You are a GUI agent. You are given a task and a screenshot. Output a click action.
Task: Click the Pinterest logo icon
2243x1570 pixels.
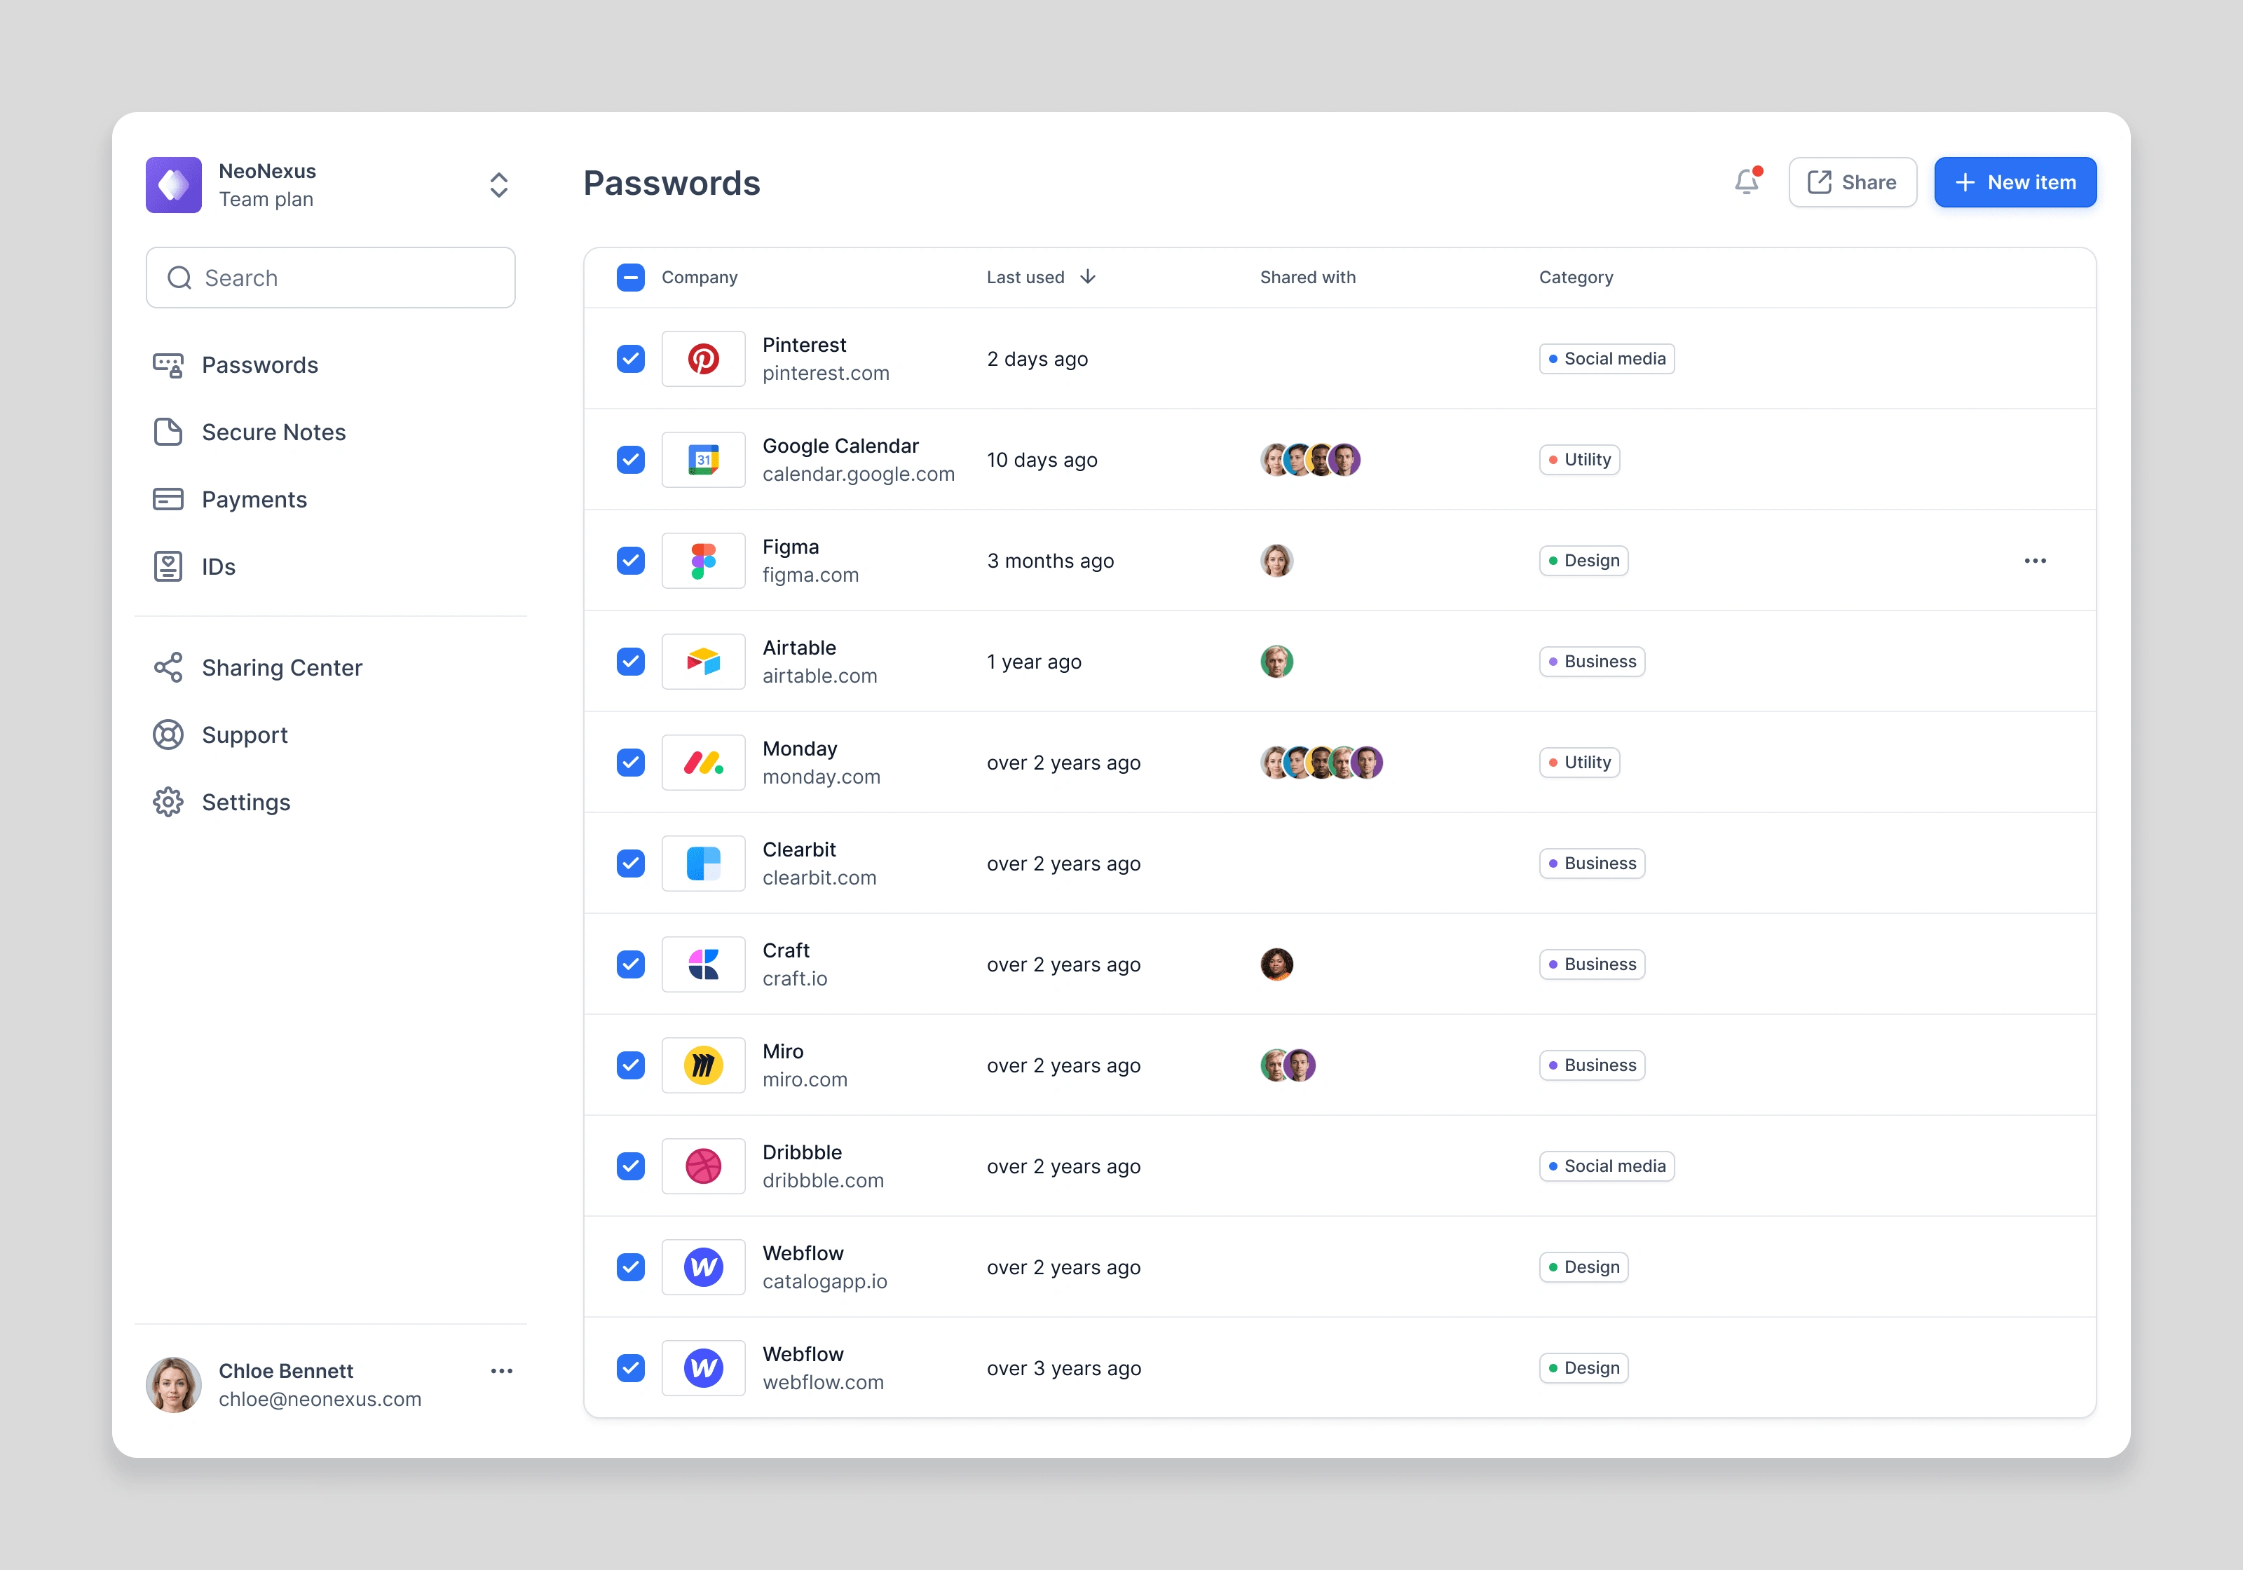pos(702,359)
